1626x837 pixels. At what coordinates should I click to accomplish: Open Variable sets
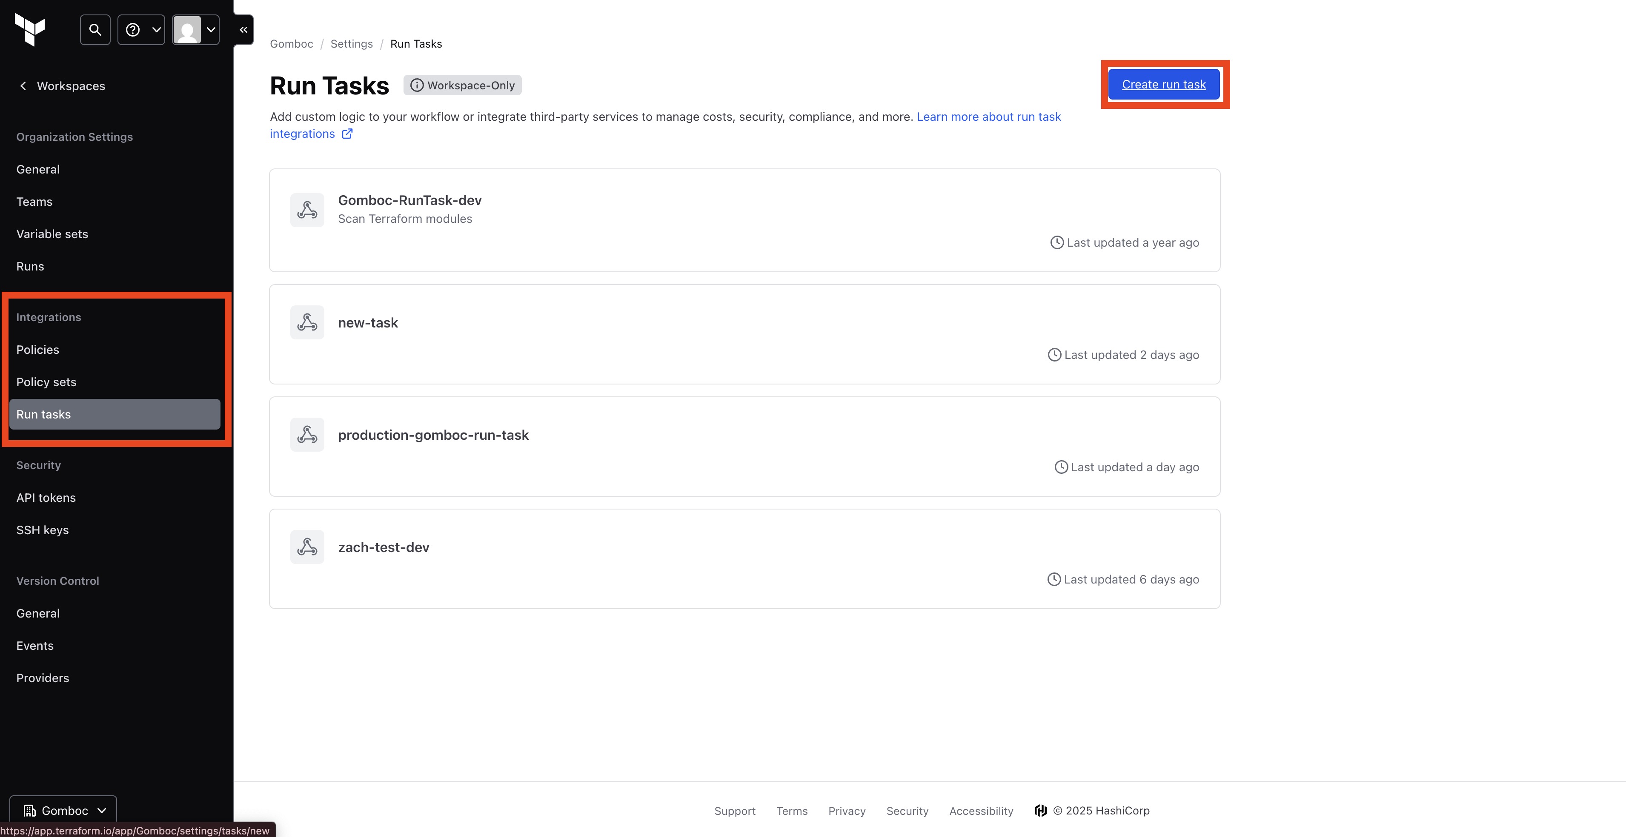[52, 234]
